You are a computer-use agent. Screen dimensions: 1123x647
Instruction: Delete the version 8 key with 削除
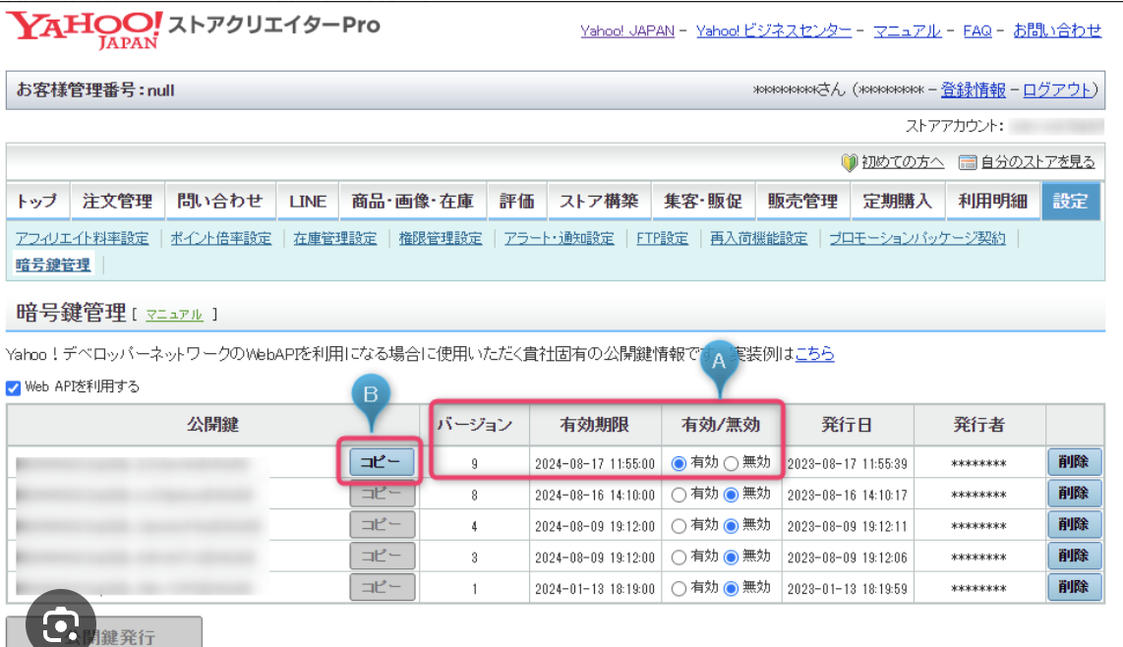(x=1074, y=494)
